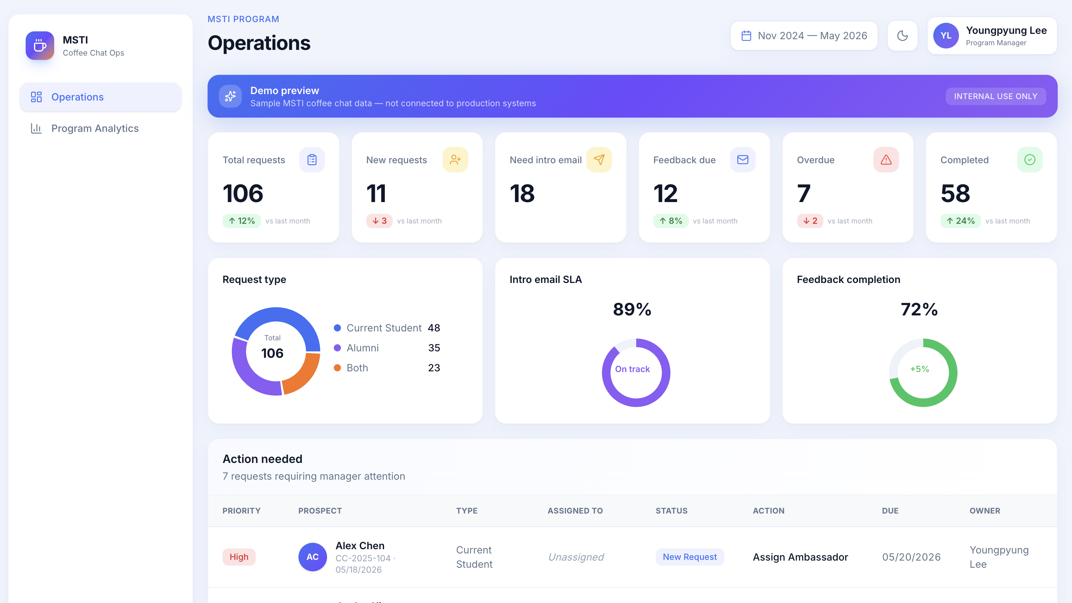
Task: Click the DUE column header
Action: (x=890, y=511)
